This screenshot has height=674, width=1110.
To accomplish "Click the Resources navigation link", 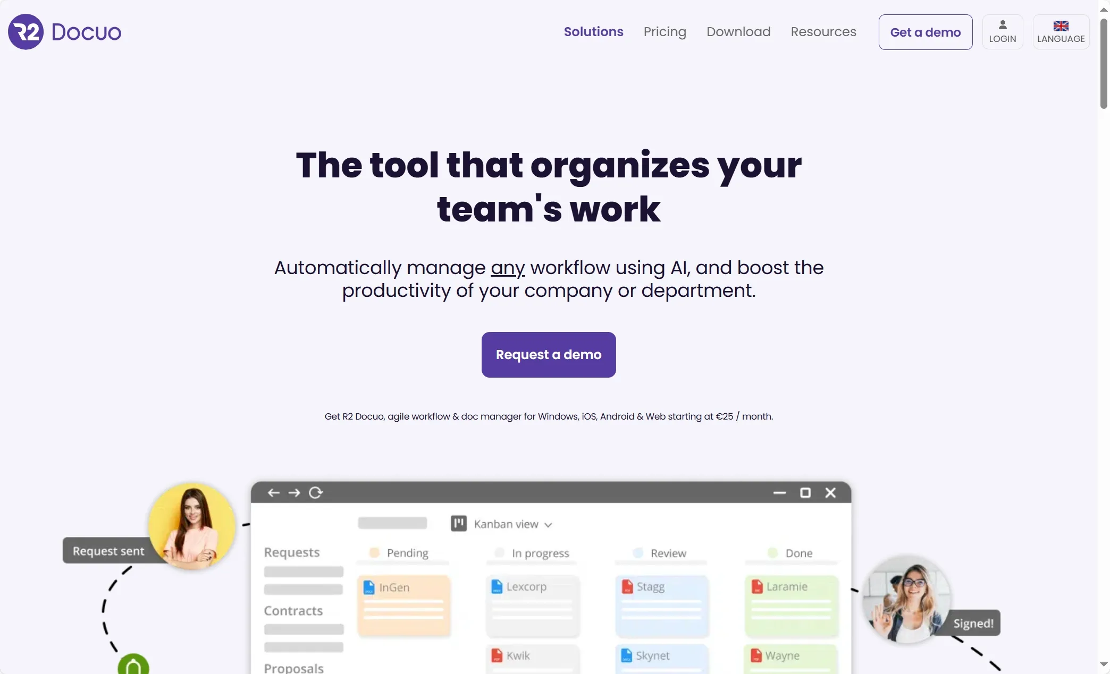I will [x=824, y=32].
